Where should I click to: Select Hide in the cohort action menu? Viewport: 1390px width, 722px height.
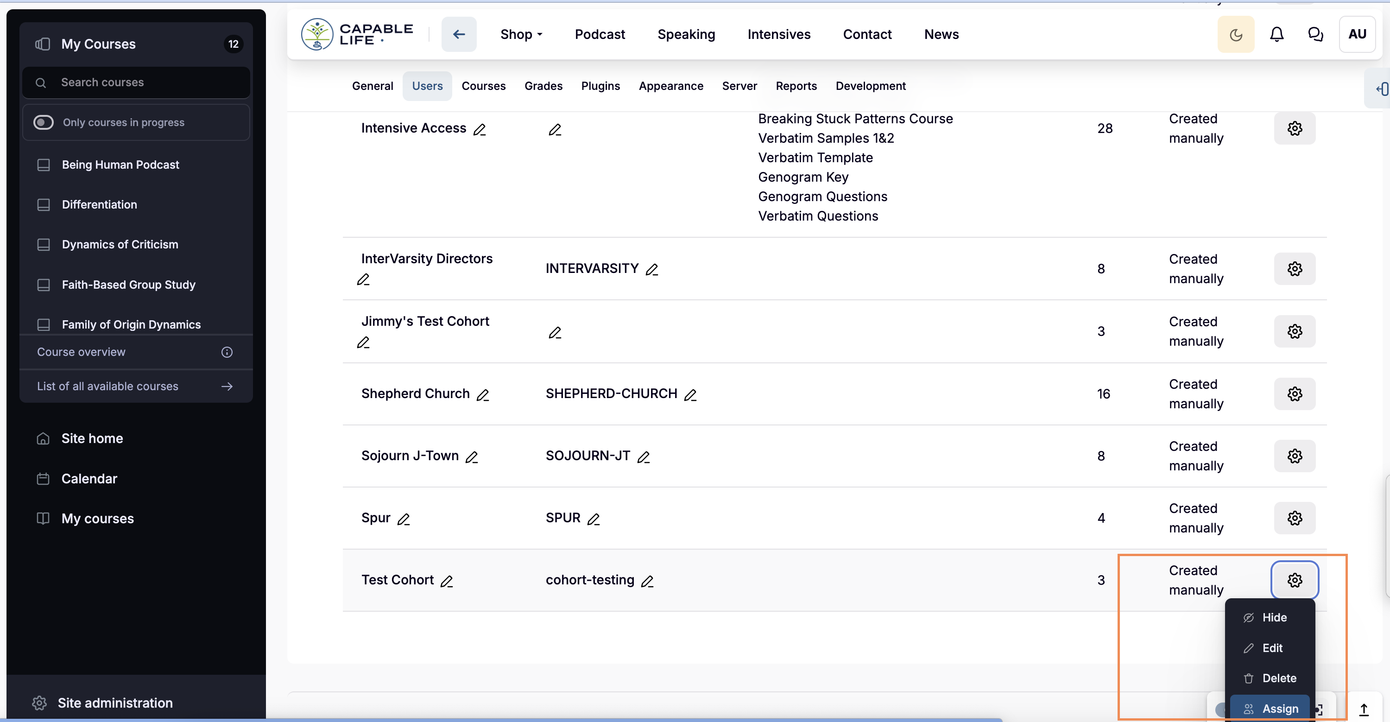coord(1273,617)
